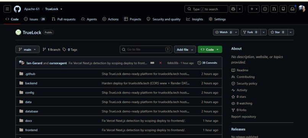Open the main branch selector
The height and width of the screenshot is (138, 308).
tap(28, 50)
